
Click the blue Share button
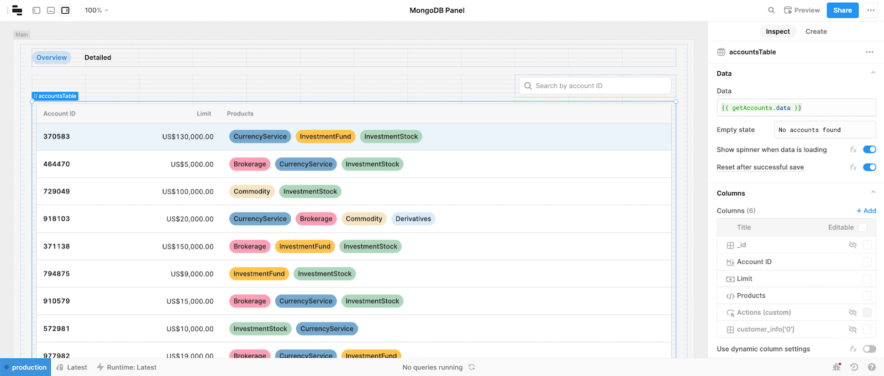coord(842,10)
